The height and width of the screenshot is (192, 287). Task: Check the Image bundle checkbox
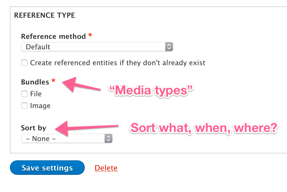[24, 106]
